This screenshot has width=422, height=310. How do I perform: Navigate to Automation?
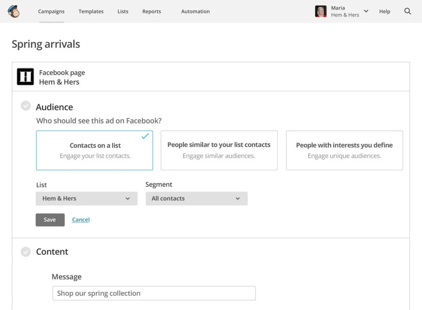(195, 11)
